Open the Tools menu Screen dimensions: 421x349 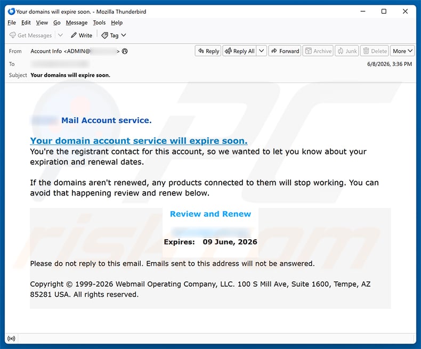(99, 23)
